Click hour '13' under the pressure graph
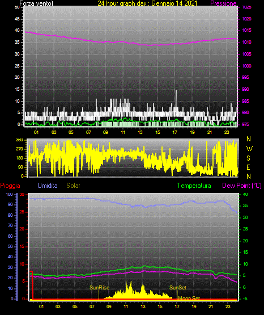 [x=140, y=132]
